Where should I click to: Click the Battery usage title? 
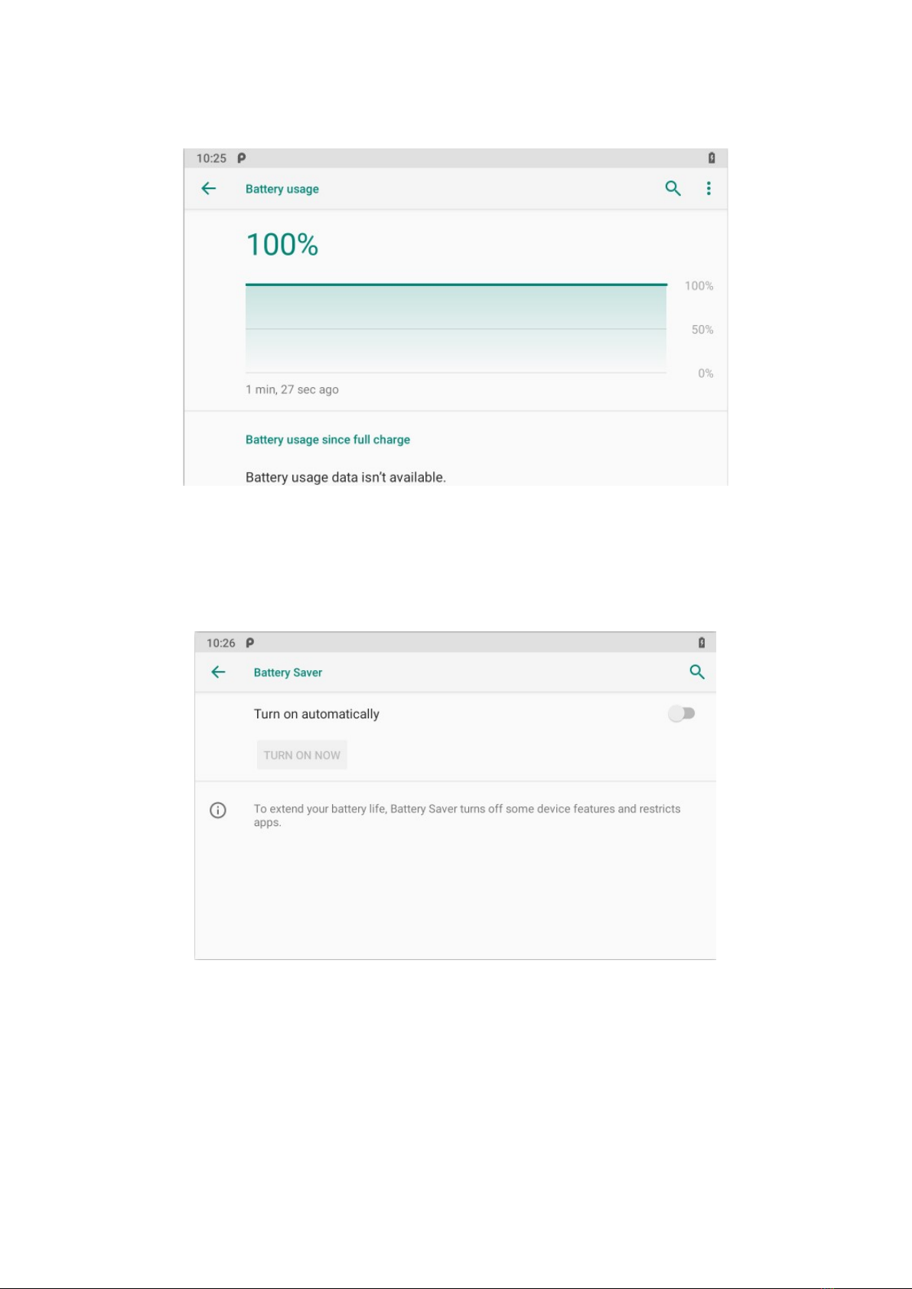[x=282, y=189]
